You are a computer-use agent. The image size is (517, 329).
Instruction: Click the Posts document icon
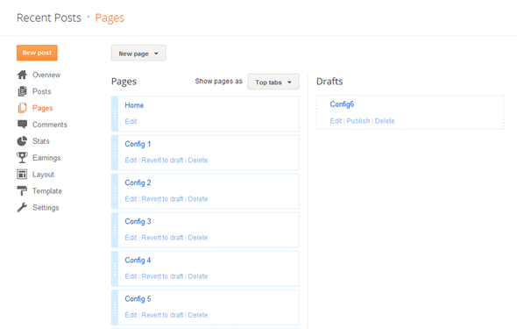22,91
